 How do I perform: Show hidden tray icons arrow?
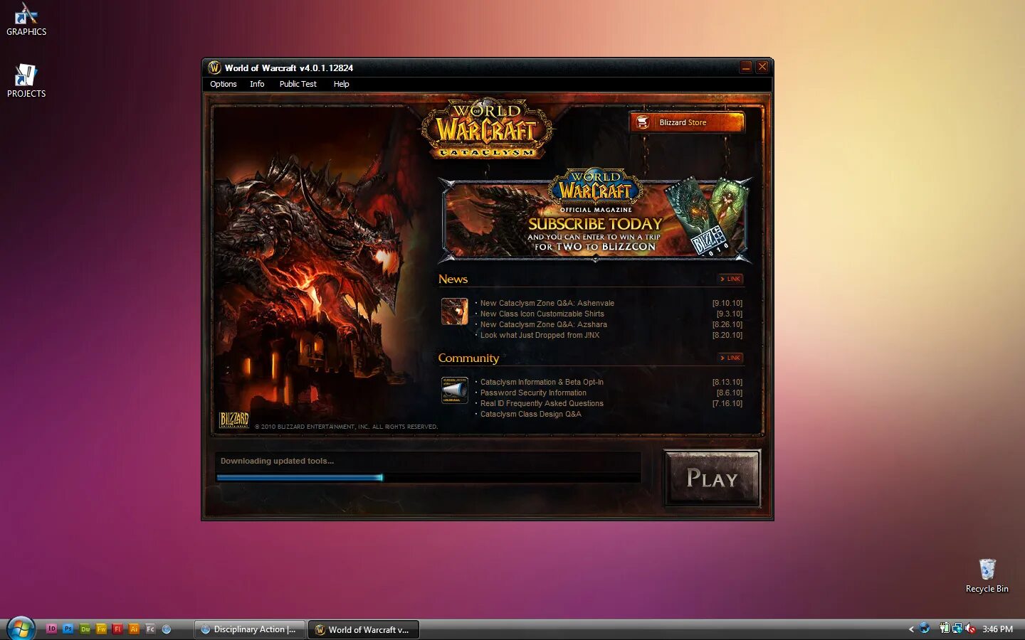911,629
